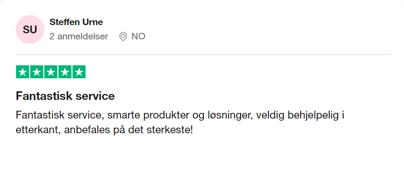Click the third green rating star
Viewport: 404px width, 186px height.
click(x=51, y=72)
